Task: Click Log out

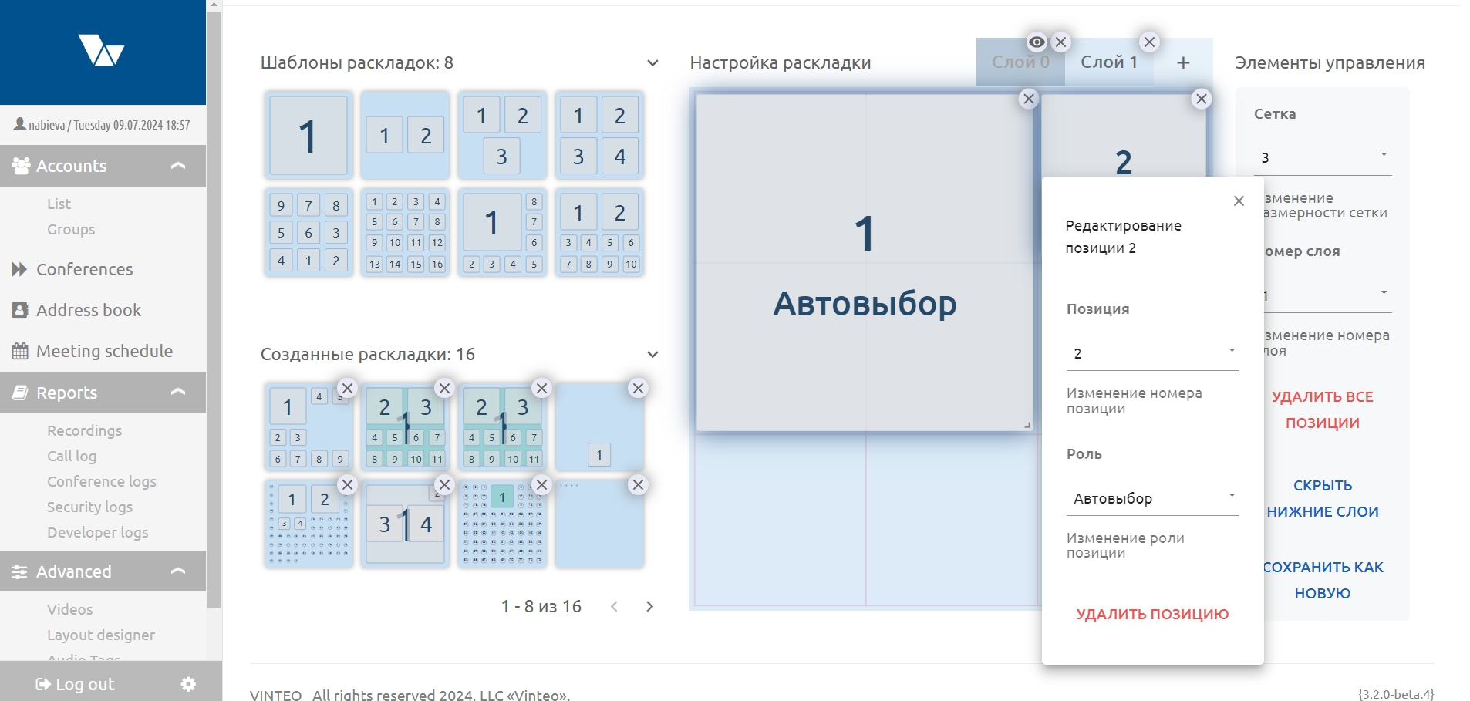Action: (76, 684)
